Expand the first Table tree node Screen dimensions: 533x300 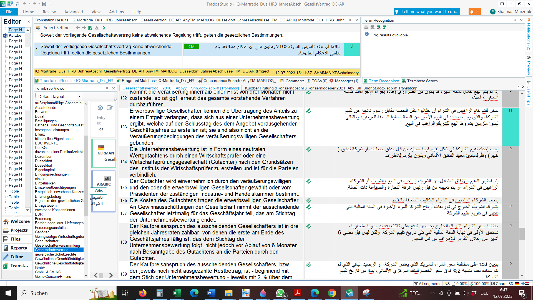pos(6,191)
